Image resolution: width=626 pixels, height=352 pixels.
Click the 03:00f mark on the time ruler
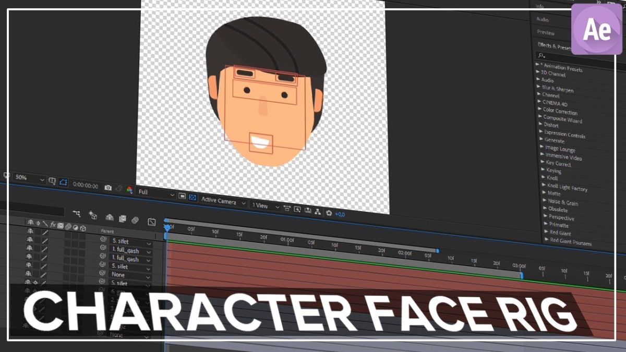[519, 266]
